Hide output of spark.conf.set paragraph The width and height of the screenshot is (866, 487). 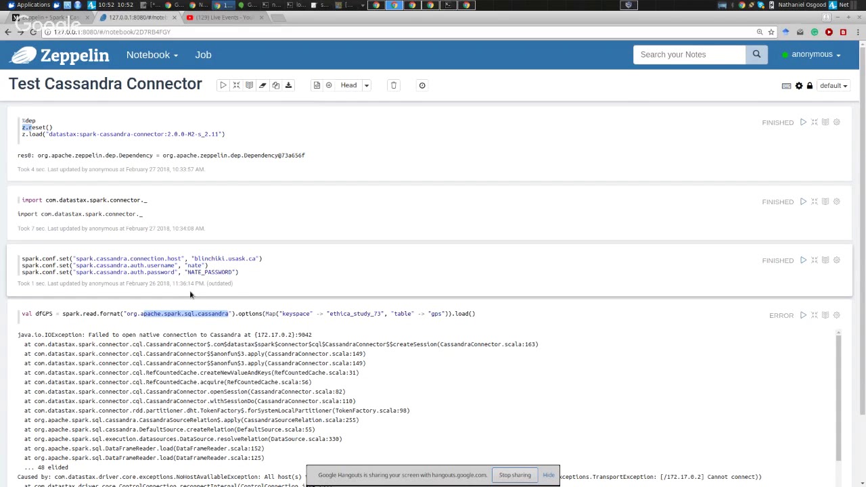click(x=825, y=260)
